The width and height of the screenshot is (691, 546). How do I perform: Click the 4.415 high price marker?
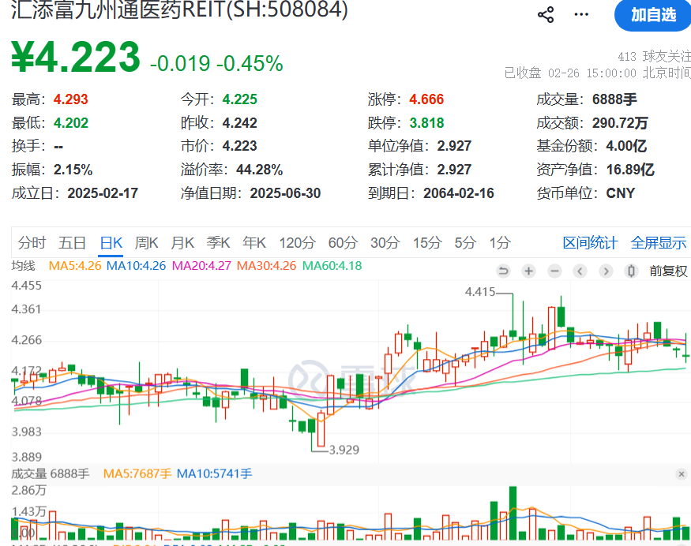(x=480, y=292)
